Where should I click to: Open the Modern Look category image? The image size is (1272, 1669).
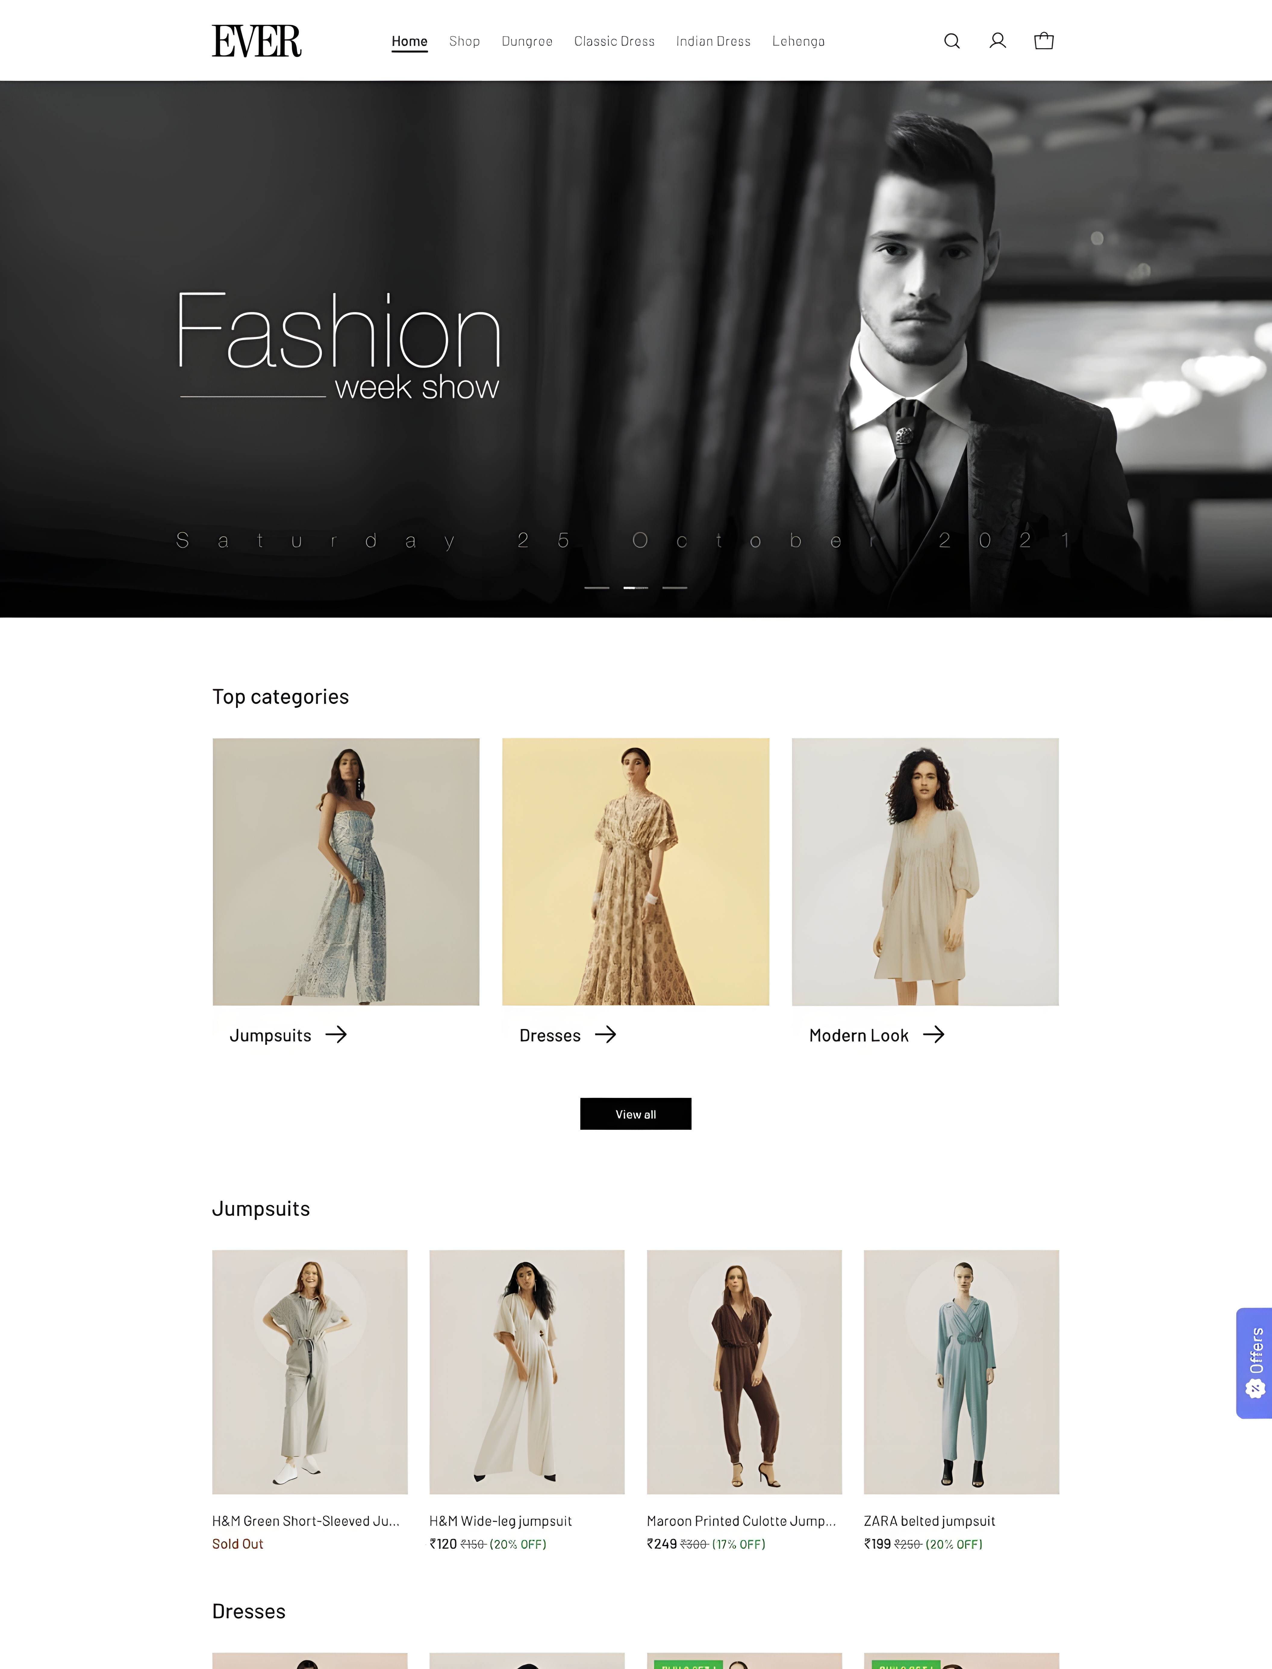coord(925,871)
